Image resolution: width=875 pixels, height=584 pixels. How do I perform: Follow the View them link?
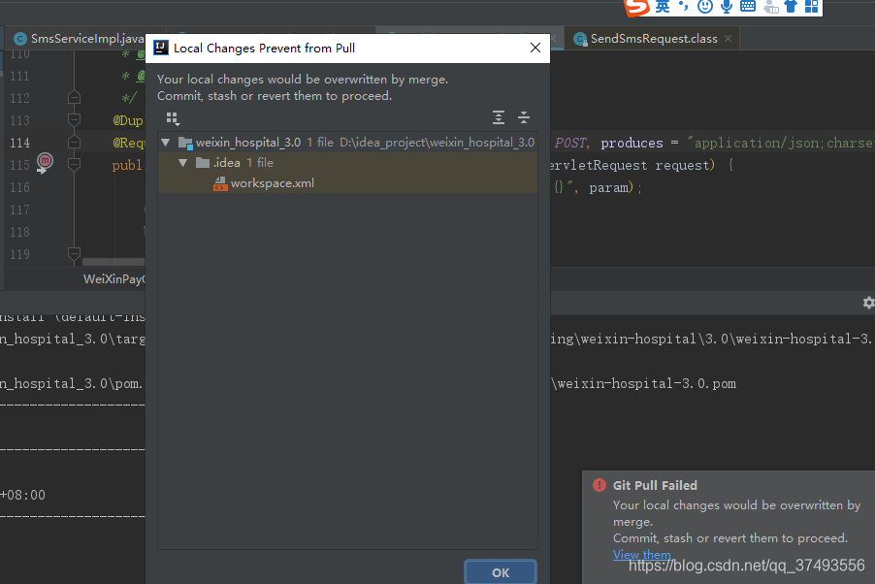point(642,554)
